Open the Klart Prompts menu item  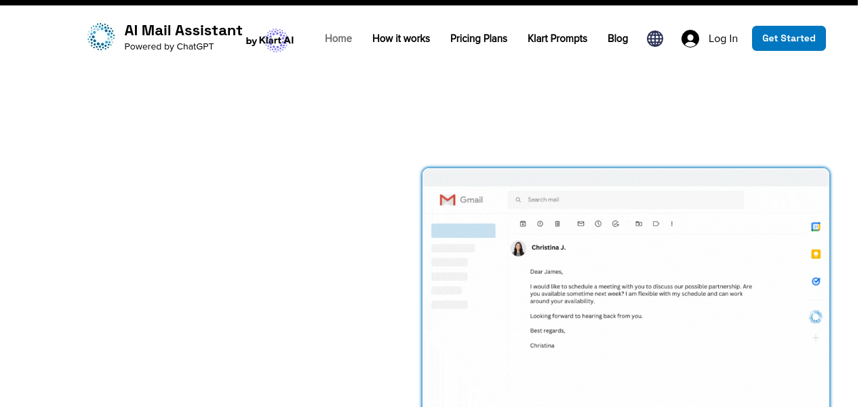click(557, 39)
